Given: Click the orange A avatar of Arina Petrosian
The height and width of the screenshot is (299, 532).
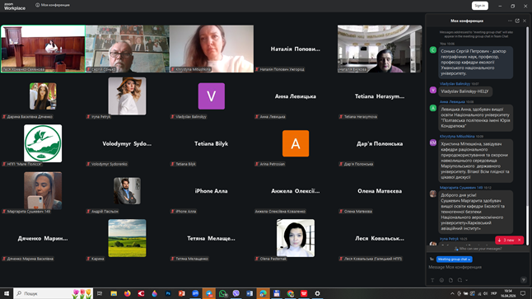Looking at the screenshot, I should tap(296, 143).
